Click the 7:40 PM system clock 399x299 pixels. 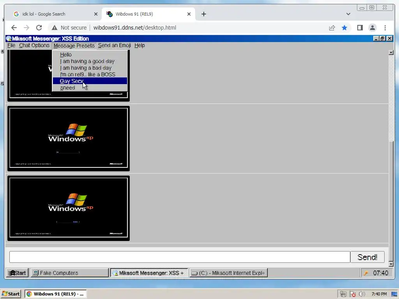[379, 294]
